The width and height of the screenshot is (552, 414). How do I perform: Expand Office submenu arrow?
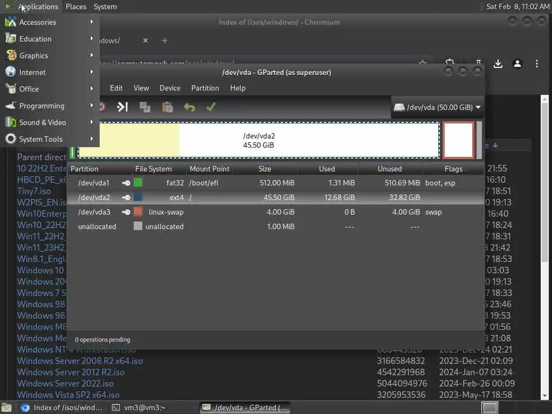click(x=92, y=89)
